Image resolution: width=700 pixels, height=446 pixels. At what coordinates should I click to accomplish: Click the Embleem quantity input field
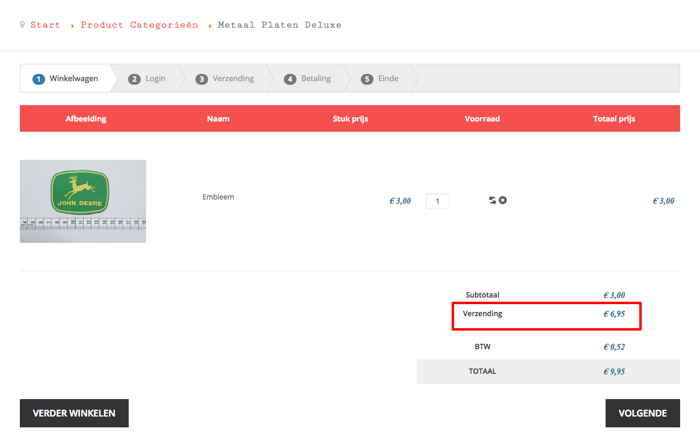tap(438, 201)
